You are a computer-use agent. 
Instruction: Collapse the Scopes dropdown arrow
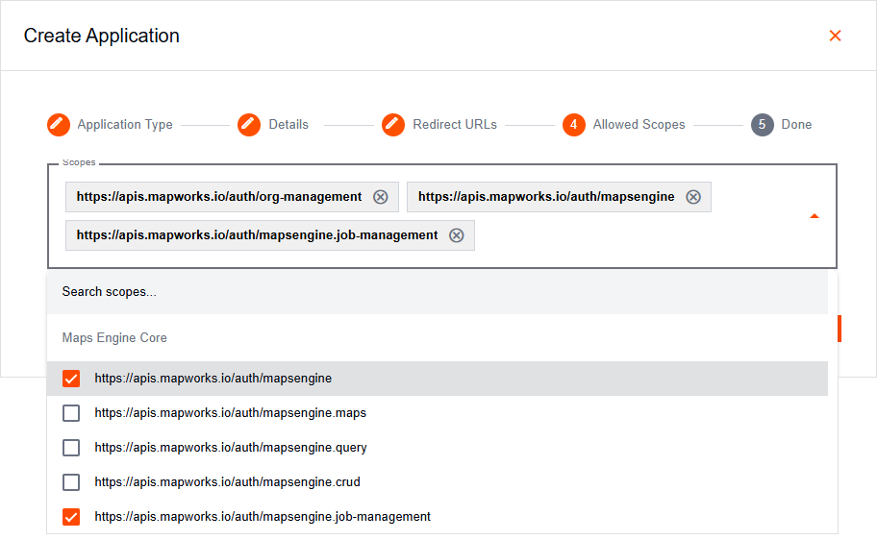pos(814,216)
